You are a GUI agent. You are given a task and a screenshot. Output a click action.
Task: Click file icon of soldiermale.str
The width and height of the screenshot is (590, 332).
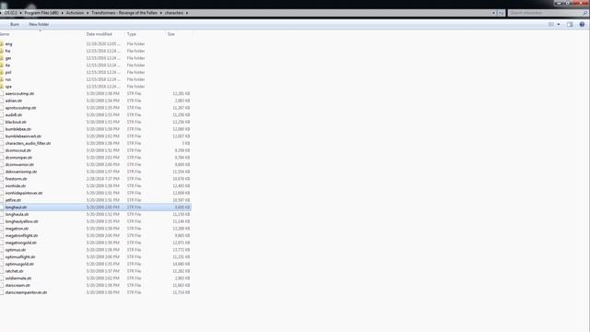coord(2,279)
